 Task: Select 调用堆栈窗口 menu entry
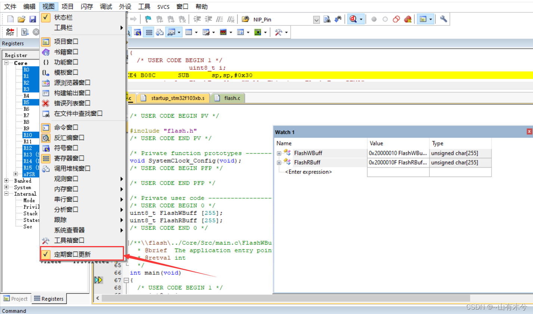[83, 168]
